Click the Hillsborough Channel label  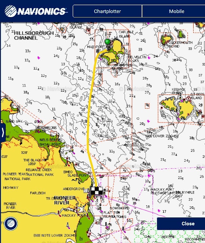(x=34, y=35)
